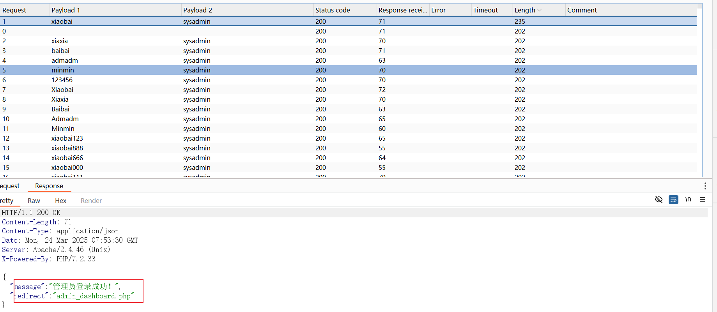Viewport: 717px width, 312px height.
Task: Click the crossed-out eye icon in response toolbar
Action: tap(659, 199)
